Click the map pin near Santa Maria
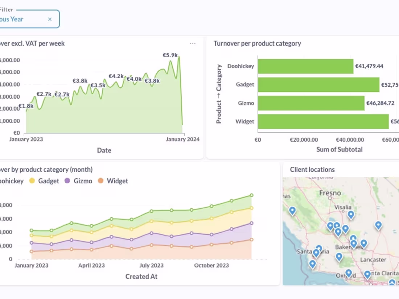 [316, 252]
